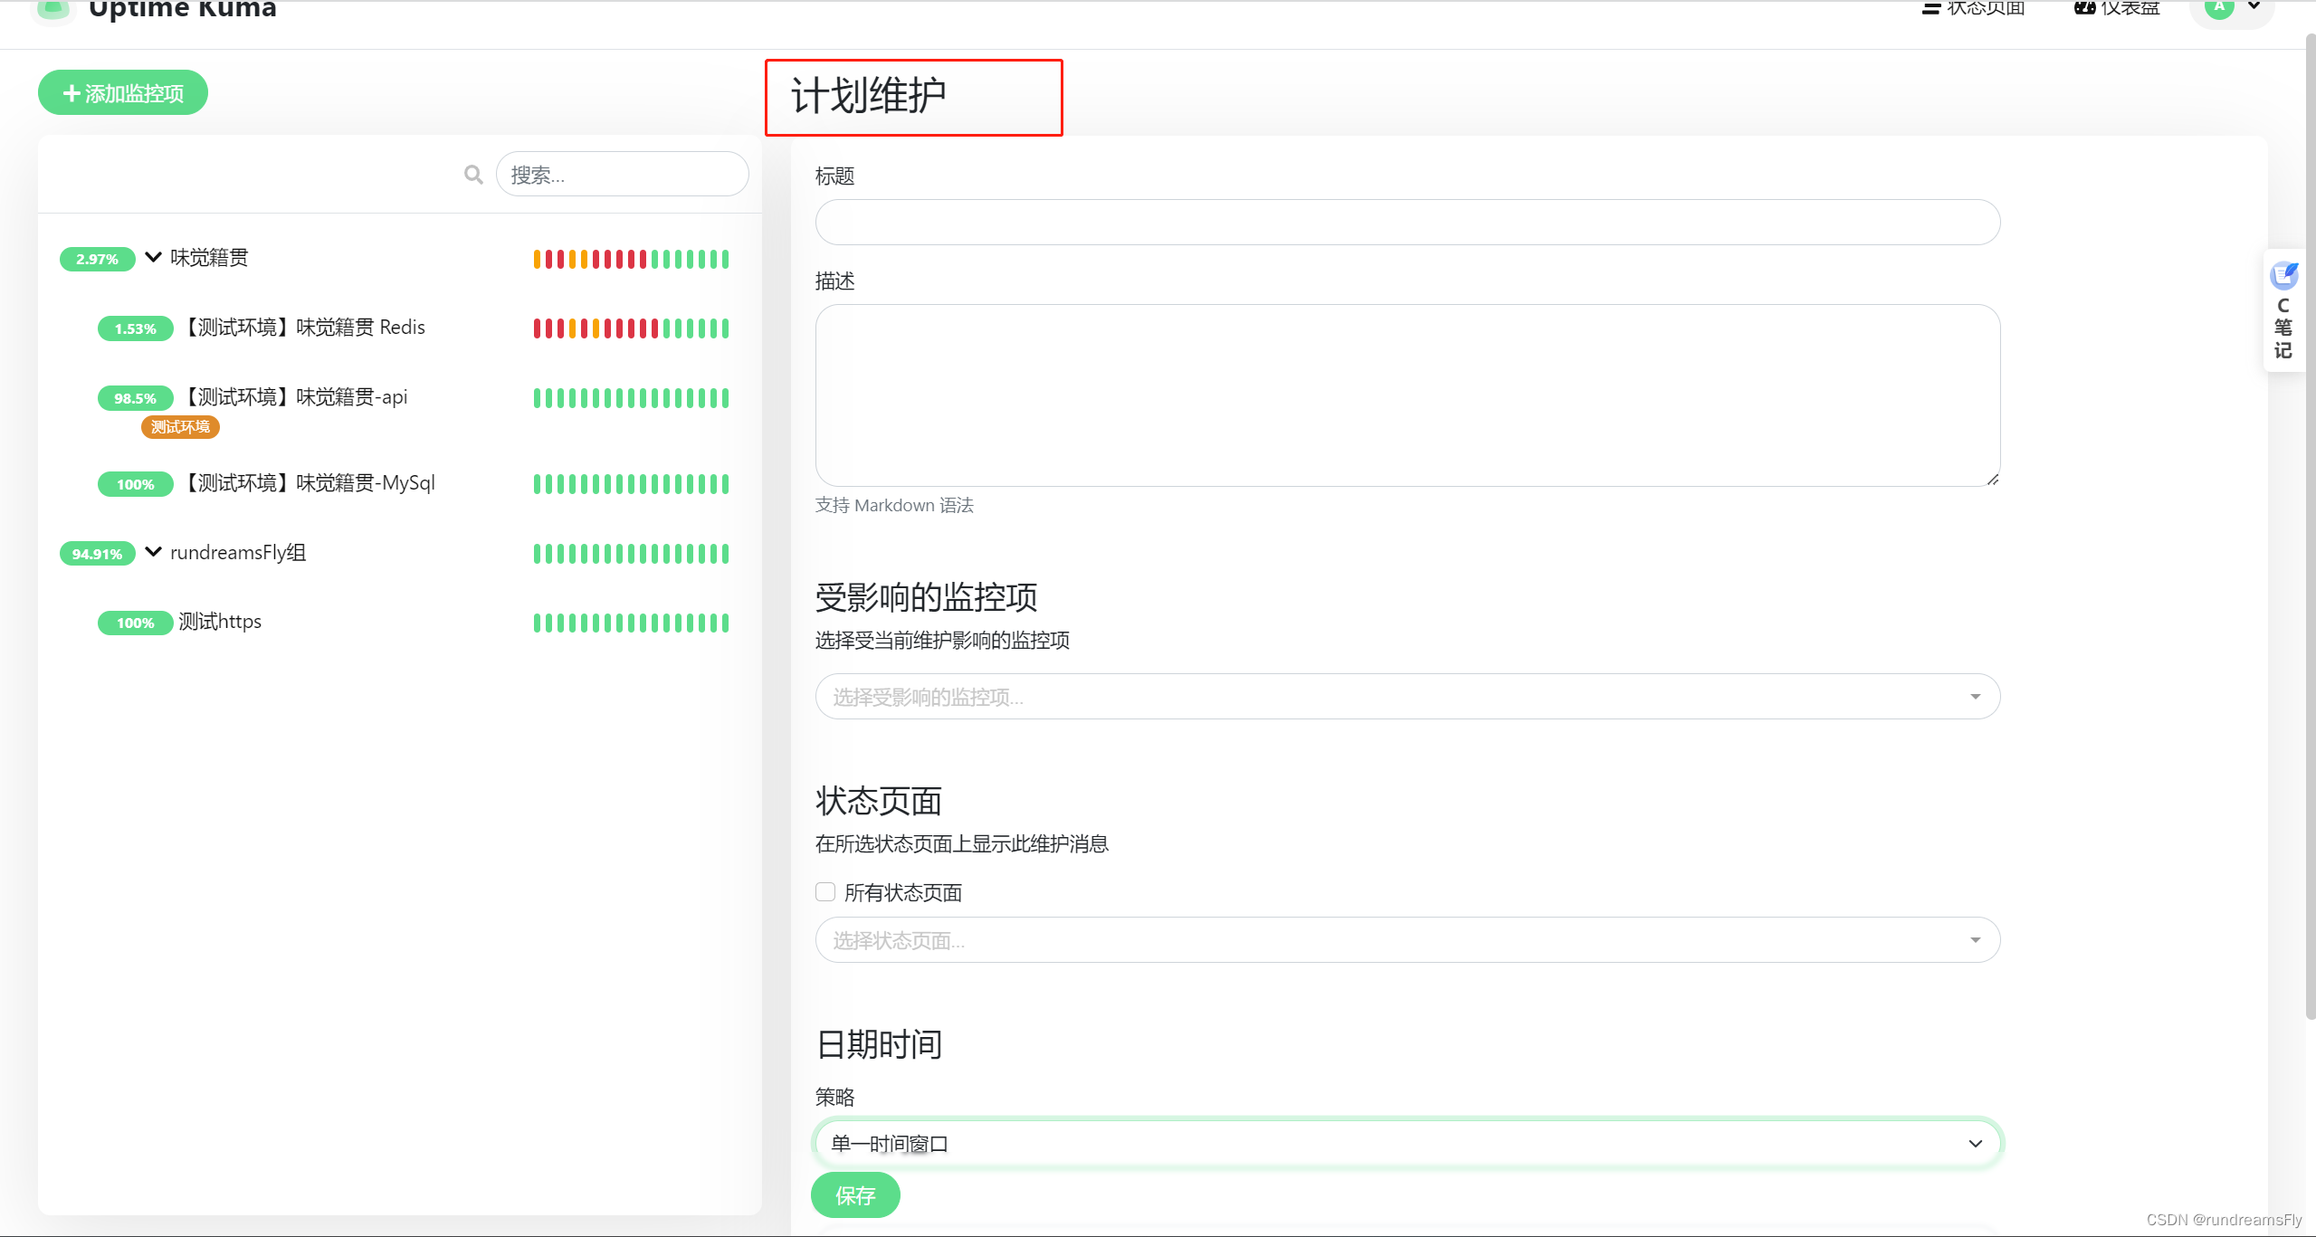Click the 味觉籍贯 group name

pos(209,258)
